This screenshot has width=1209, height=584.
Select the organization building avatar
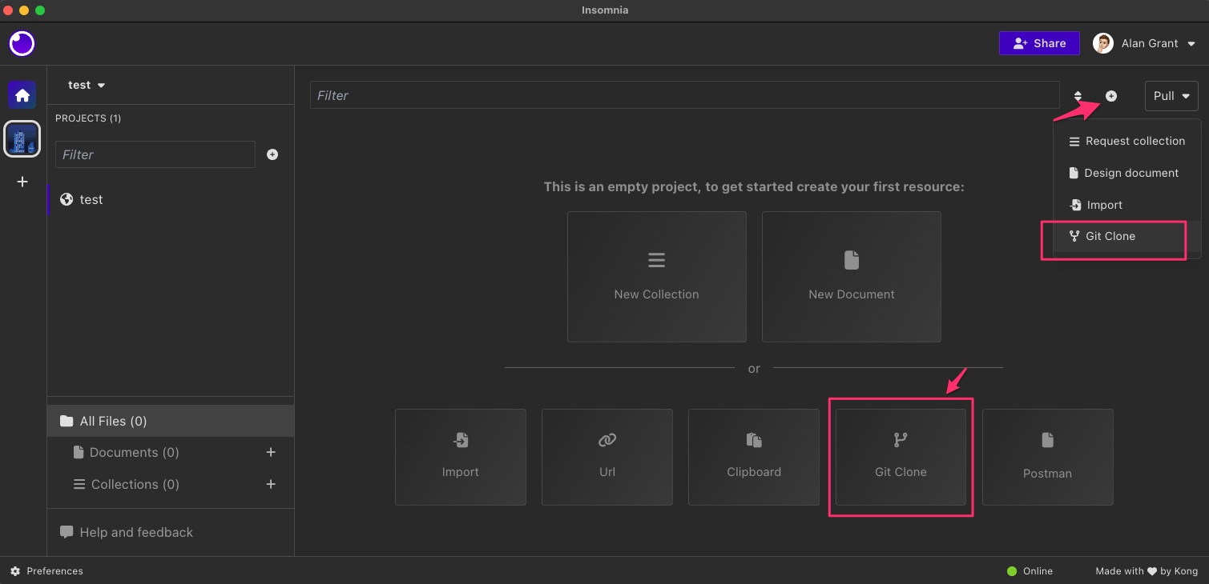22,139
